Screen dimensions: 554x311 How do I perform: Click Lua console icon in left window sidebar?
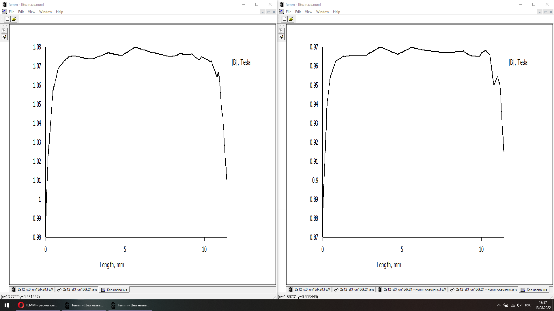click(4, 31)
